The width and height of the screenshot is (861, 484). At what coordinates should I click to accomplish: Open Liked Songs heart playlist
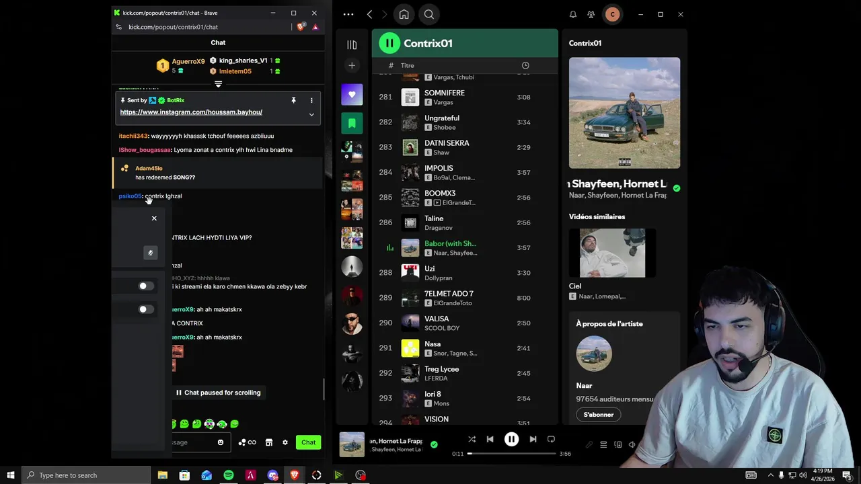point(352,95)
